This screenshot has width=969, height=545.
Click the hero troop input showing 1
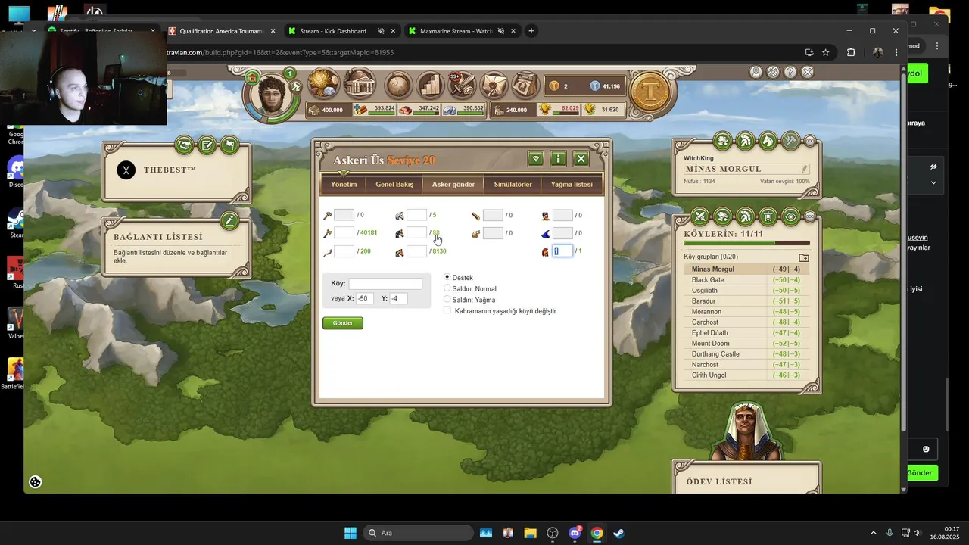[562, 251]
